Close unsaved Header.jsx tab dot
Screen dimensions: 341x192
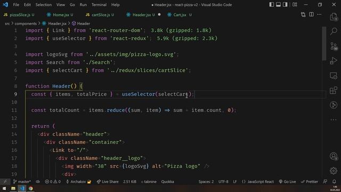(159, 14)
